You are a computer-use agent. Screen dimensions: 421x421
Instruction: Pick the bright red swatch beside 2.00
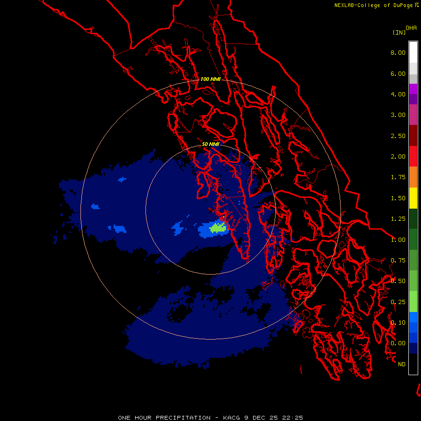tap(413, 156)
